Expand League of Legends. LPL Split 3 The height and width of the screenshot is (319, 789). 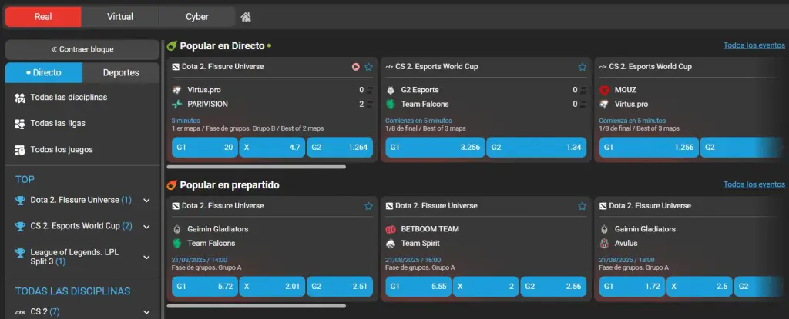146,258
